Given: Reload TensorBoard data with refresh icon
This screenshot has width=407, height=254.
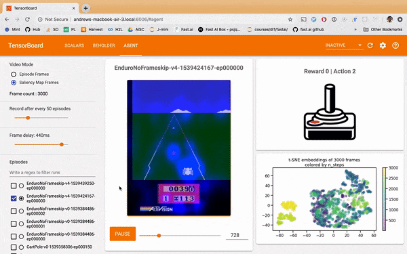Looking at the screenshot, I should click(x=370, y=45).
